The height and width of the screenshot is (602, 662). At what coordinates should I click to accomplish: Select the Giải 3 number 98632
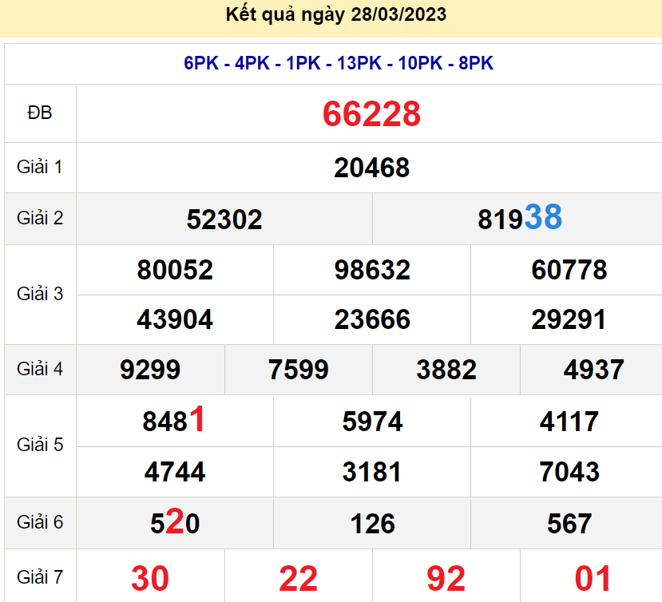[x=372, y=270]
